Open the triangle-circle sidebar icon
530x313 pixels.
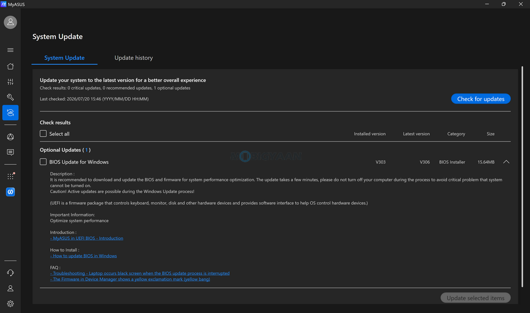click(x=11, y=137)
